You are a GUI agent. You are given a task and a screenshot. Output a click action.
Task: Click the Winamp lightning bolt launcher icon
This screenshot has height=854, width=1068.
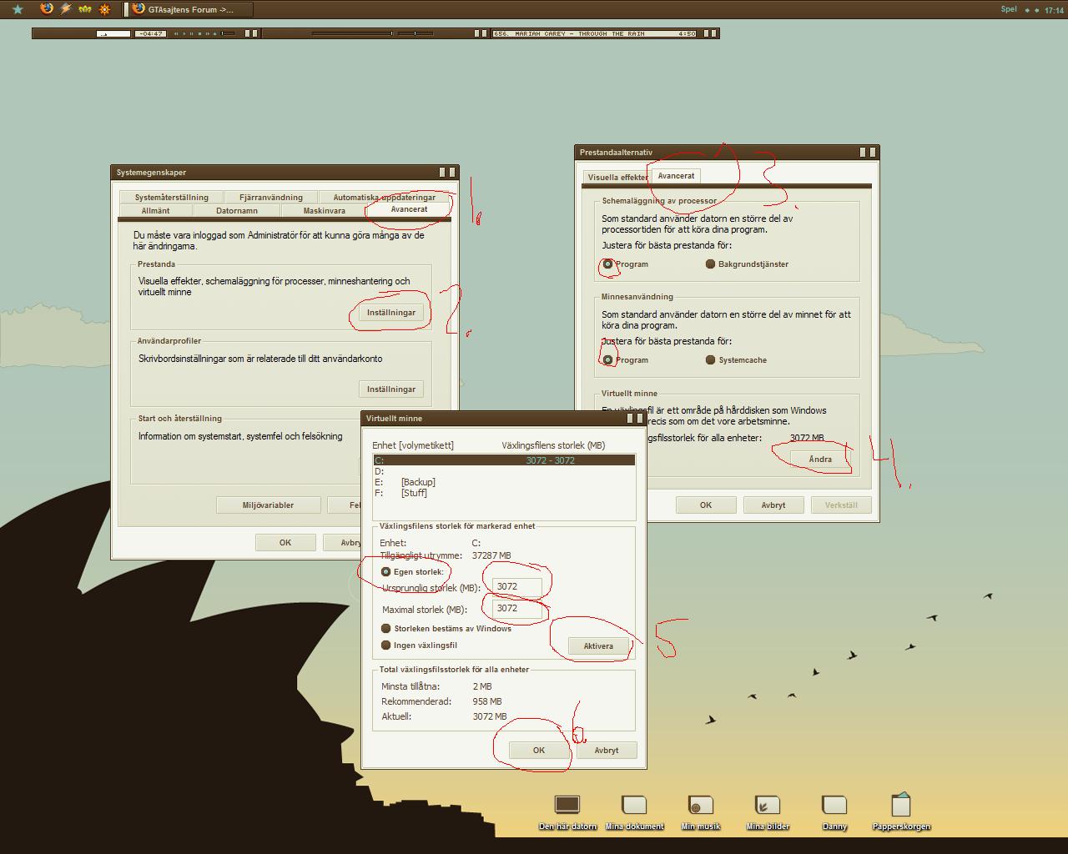[66, 9]
